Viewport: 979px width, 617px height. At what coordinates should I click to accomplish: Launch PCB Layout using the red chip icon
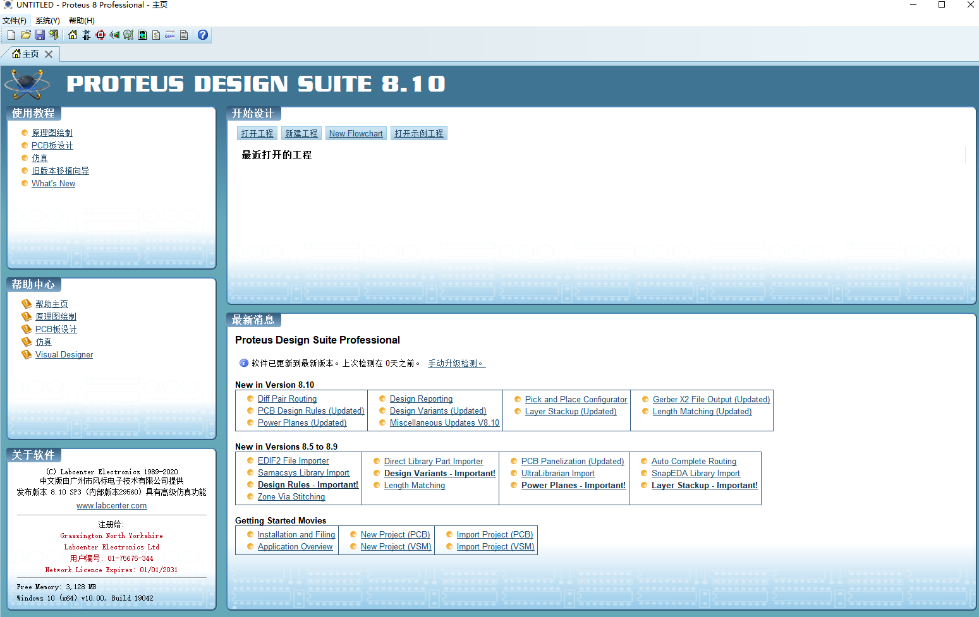pos(100,35)
